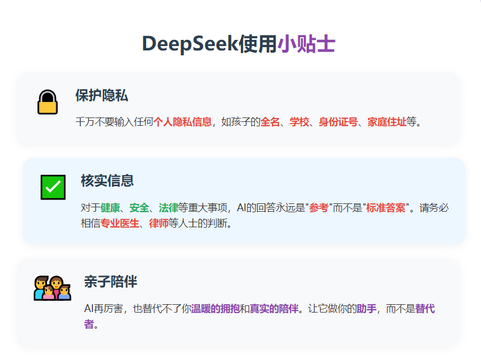Click the green word 法律
This screenshot has height=358, width=481.
coord(168,208)
